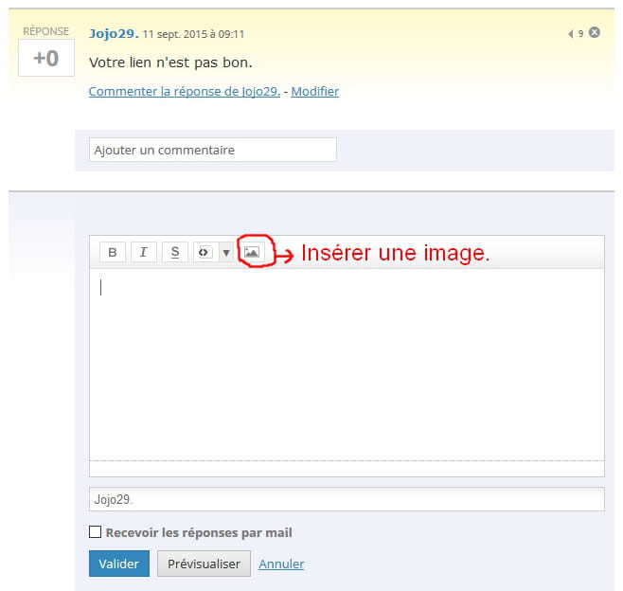Image resolution: width=623 pixels, height=591 pixels.
Task: Click inside the reply message text area
Action: click(347, 365)
